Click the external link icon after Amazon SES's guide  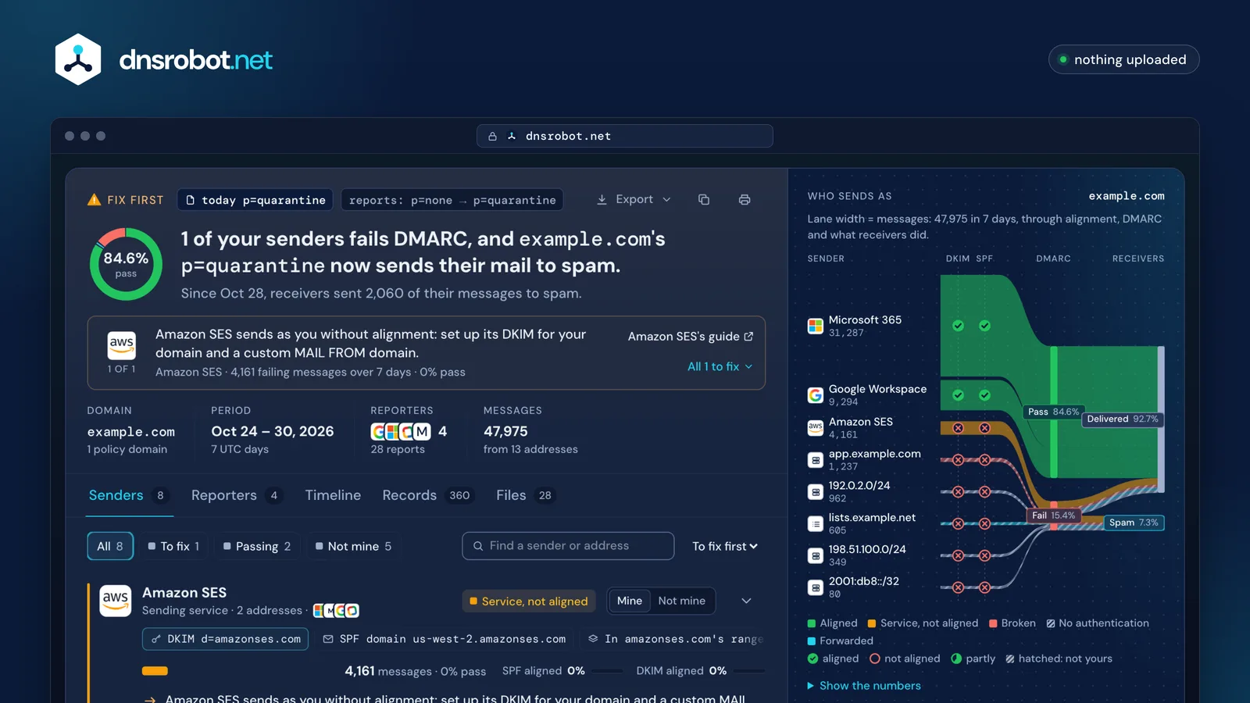tap(748, 336)
